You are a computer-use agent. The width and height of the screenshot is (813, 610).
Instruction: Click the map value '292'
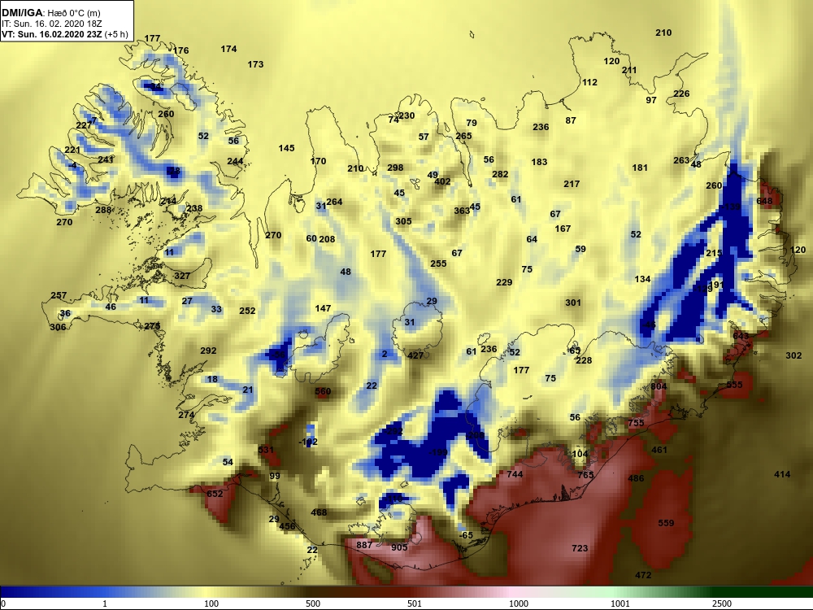[x=208, y=351]
